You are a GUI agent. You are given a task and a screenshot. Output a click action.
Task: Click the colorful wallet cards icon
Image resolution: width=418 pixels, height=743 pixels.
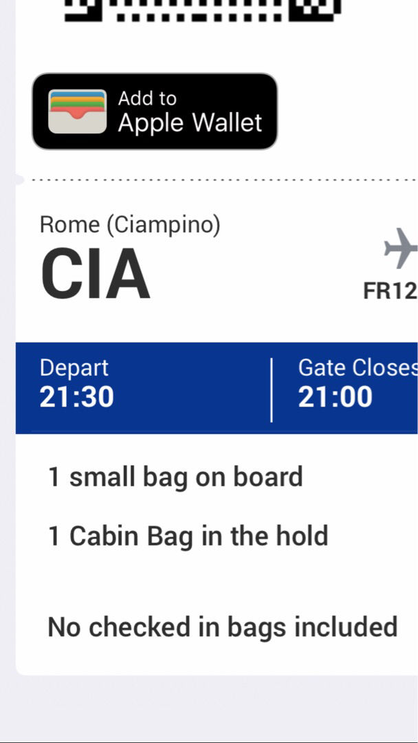click(77, 111)
